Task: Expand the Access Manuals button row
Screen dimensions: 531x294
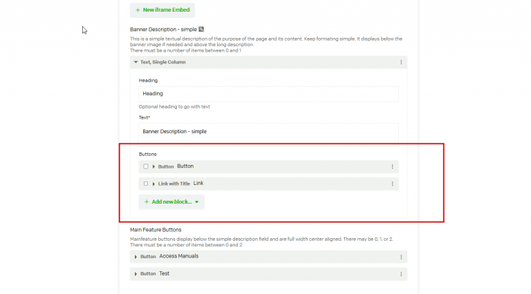Action: (136, 257)
